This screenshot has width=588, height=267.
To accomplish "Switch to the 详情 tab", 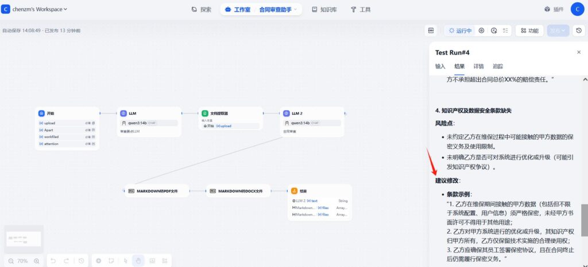I will (478, 66).
